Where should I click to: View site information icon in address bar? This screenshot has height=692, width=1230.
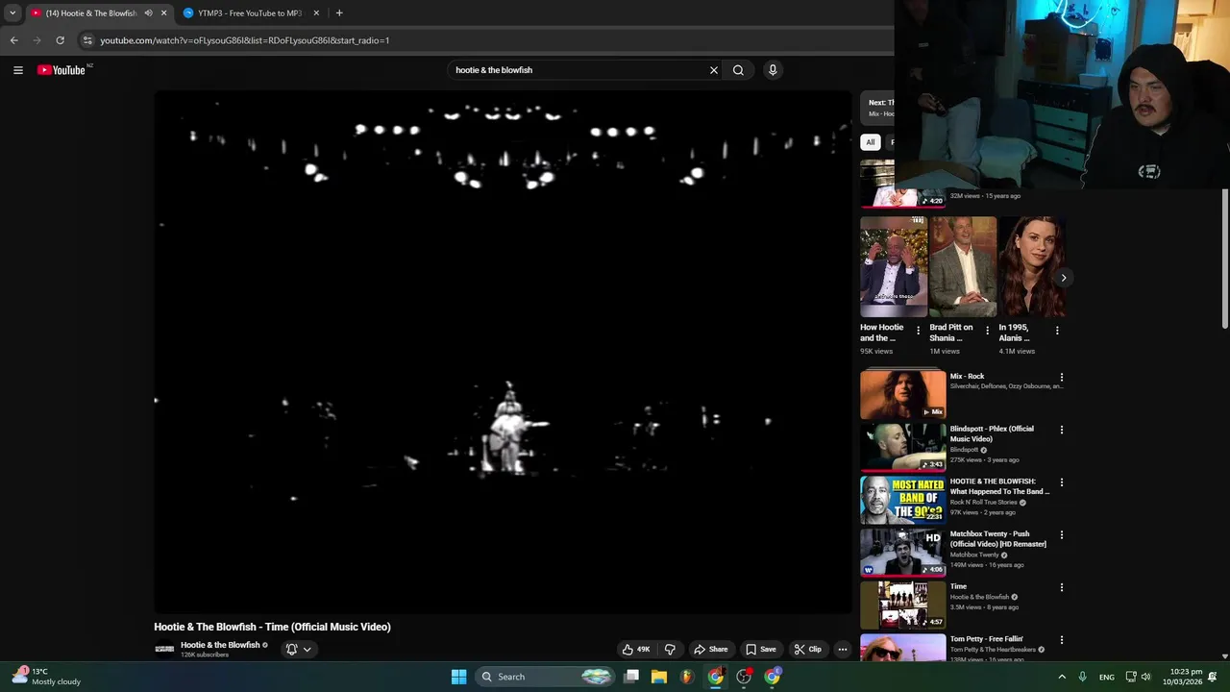point(87,40)
